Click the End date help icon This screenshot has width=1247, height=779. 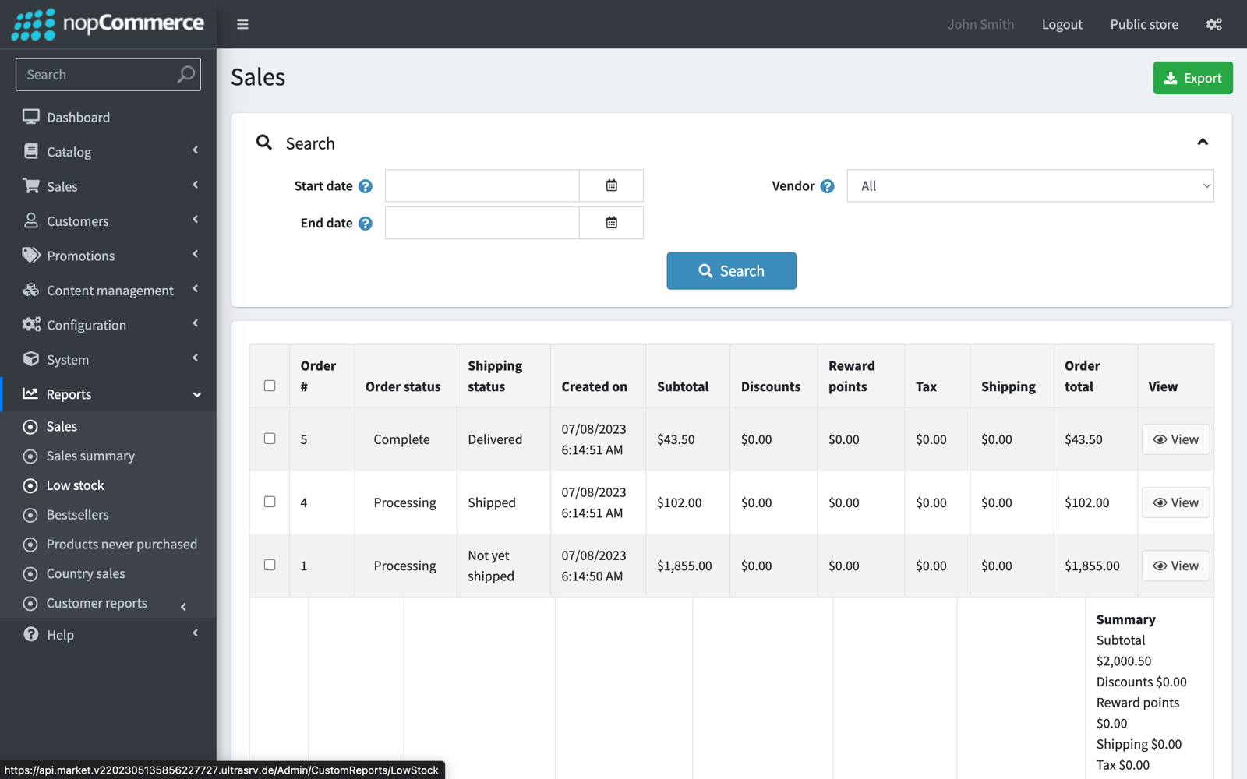pyautogui.click(x=365, y=224)
